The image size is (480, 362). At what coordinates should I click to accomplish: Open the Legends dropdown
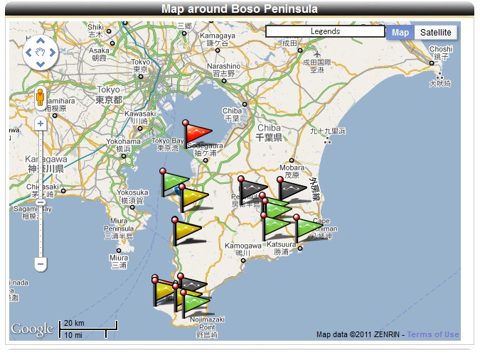point(325,31)
